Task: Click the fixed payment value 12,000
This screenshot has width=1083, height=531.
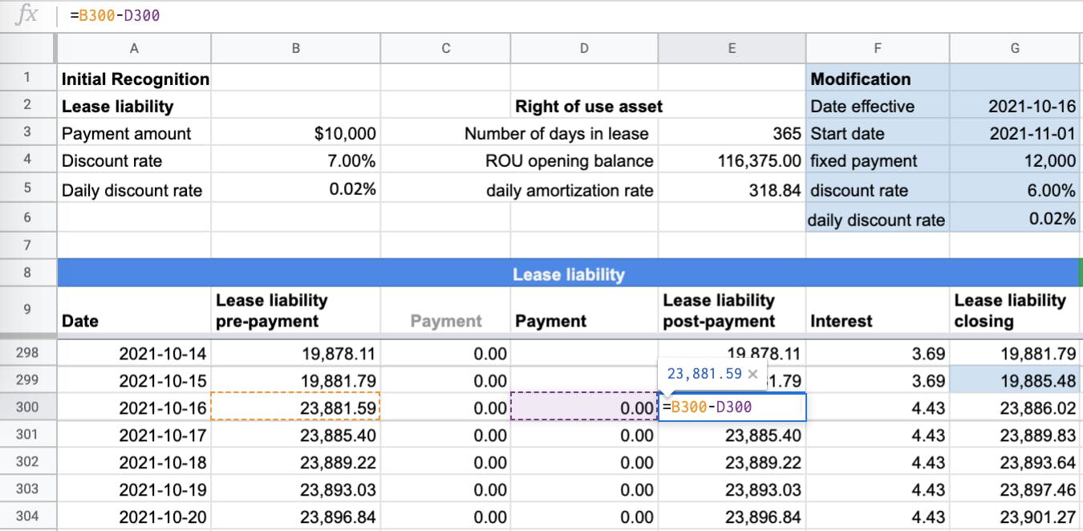Action: 1015,160
